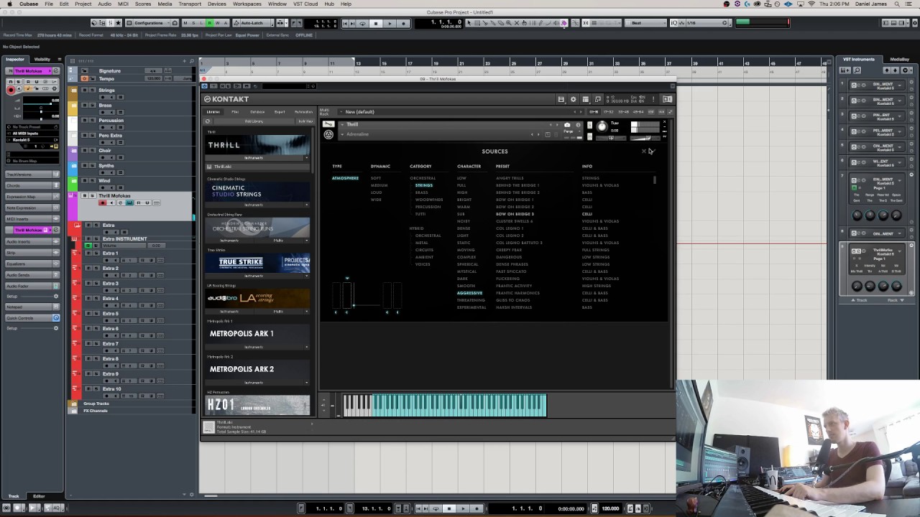
Task: Expand the FX Channels folder
Action: [73, 411]
